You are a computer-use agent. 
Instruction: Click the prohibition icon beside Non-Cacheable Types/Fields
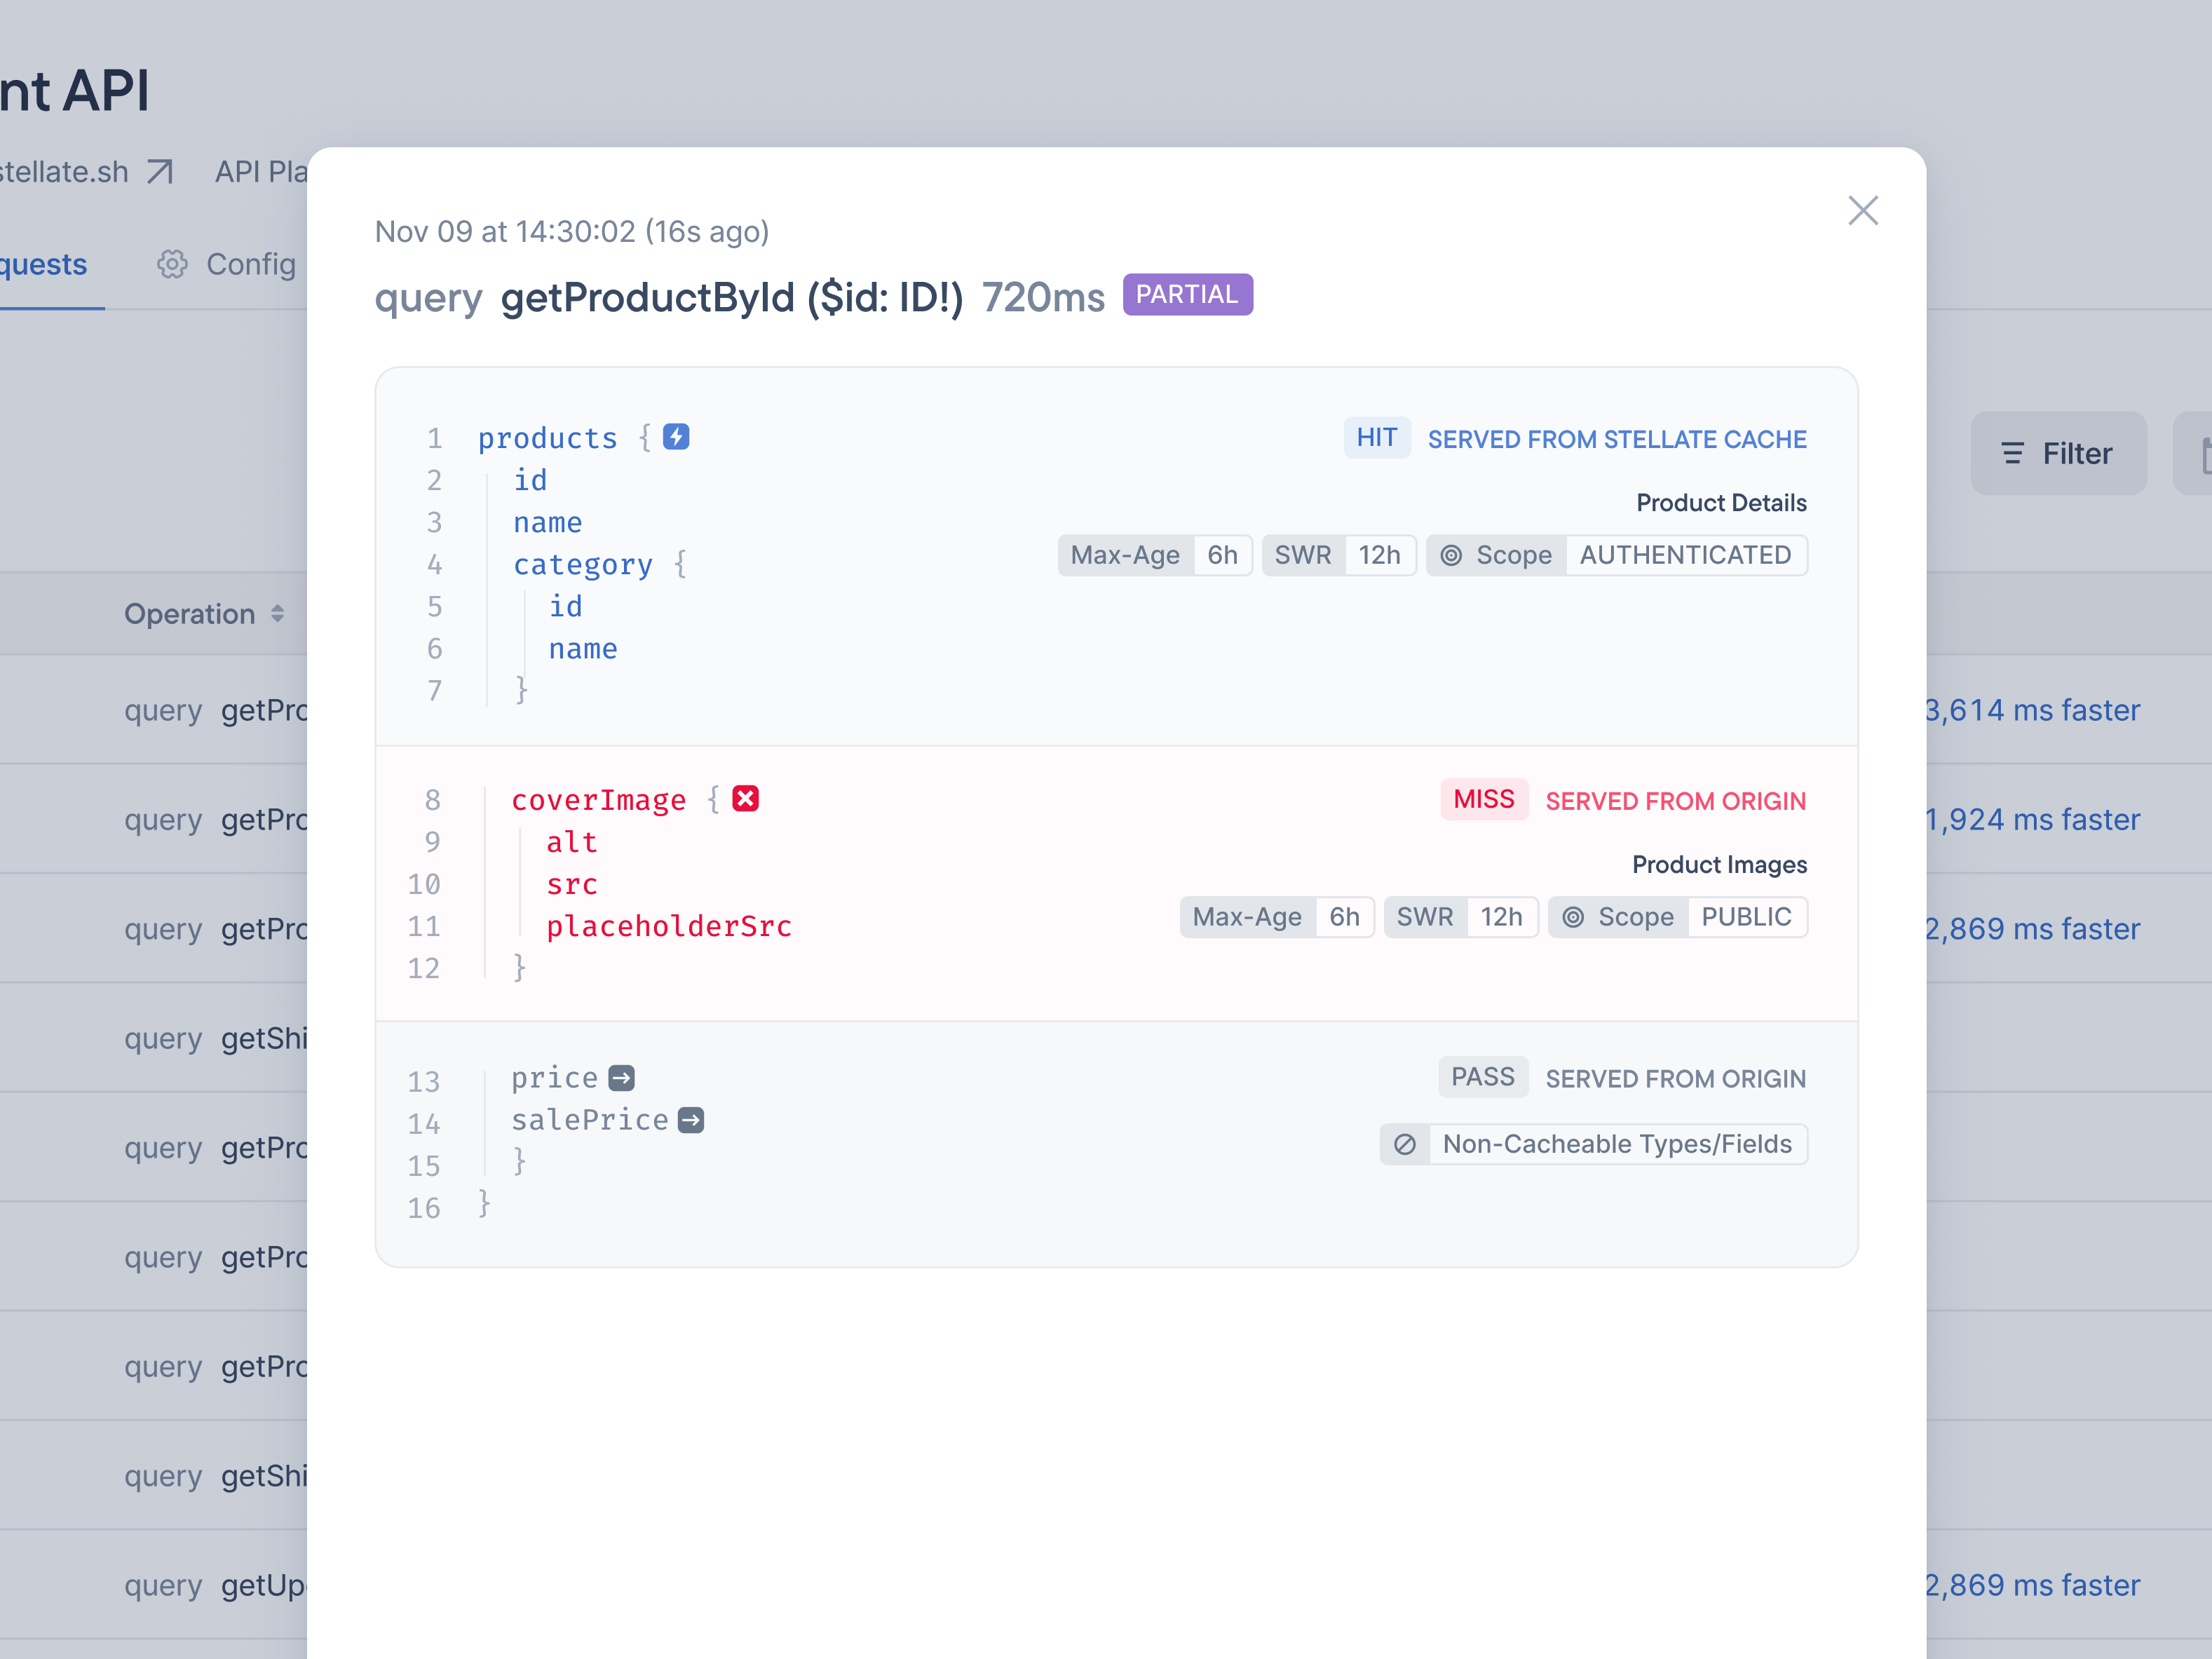[1405, 1144]
